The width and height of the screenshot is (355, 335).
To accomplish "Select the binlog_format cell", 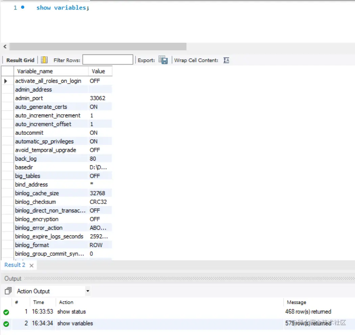I will [x=51, y=245].
